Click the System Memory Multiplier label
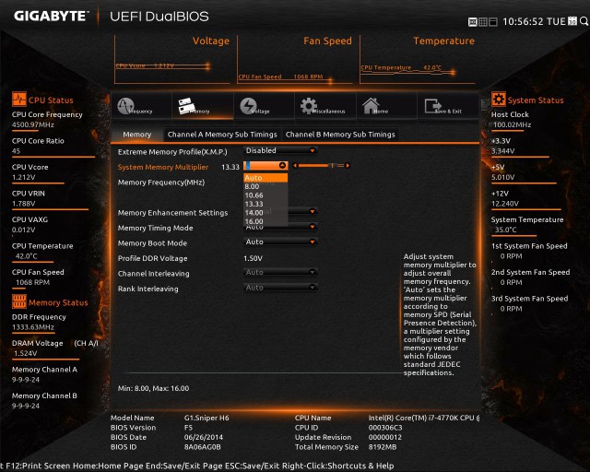 pos(163,167)
